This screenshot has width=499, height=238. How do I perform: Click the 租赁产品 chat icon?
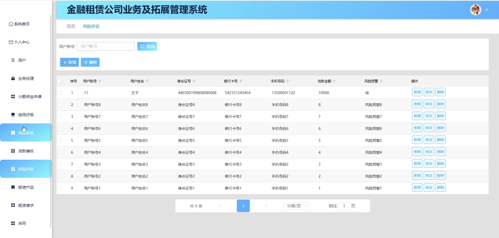pos(13,187)
